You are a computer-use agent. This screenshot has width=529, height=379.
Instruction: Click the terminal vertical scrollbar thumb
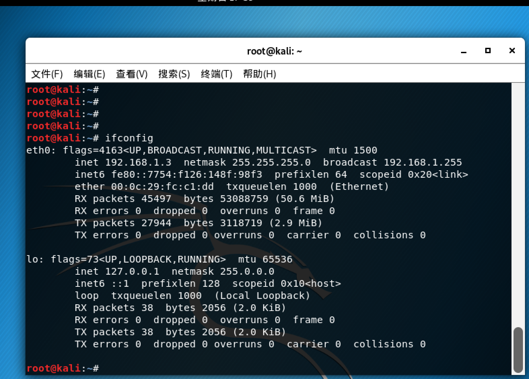pos(519,350)
